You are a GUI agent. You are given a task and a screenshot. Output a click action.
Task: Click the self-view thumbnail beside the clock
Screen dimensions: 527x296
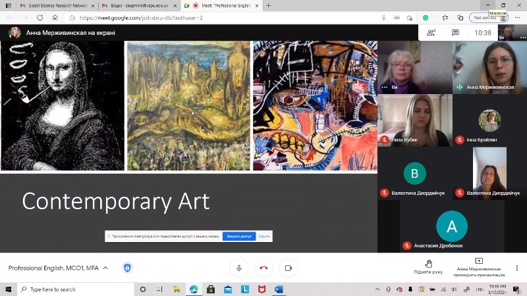pyautogui.click(x=513, y=32)
